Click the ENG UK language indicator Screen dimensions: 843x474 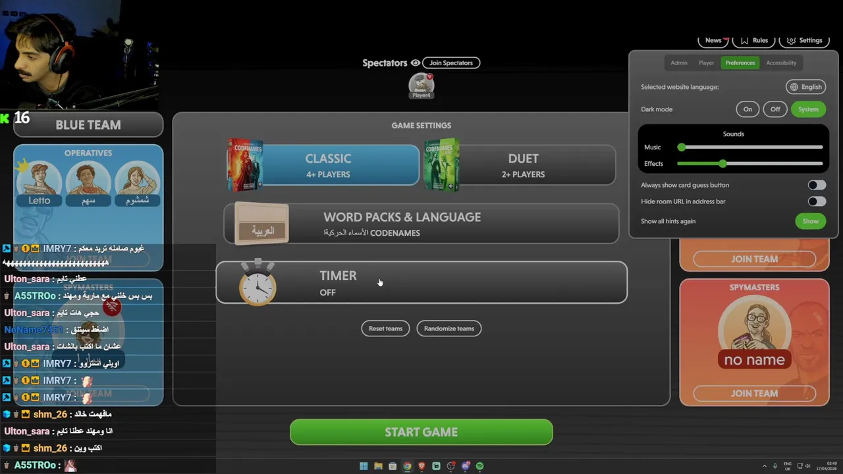pyautogui.click(x=788, y=465)
